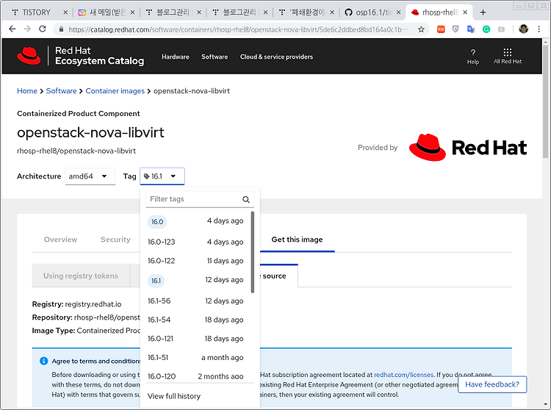Open a new browser tab with plus button
The height and width of the screenshot is (410, 551).
point(483,12)
